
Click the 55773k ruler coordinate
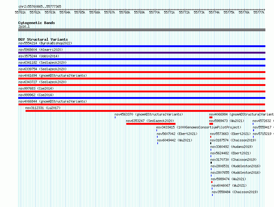point(199,12)
